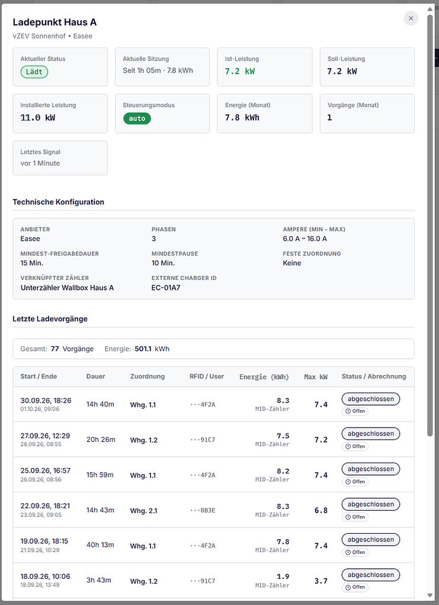The height and width of the screenshot is (605, 439).
Task: Click the 'Status / Abrechnung' column header
Action: coord(374,377)
